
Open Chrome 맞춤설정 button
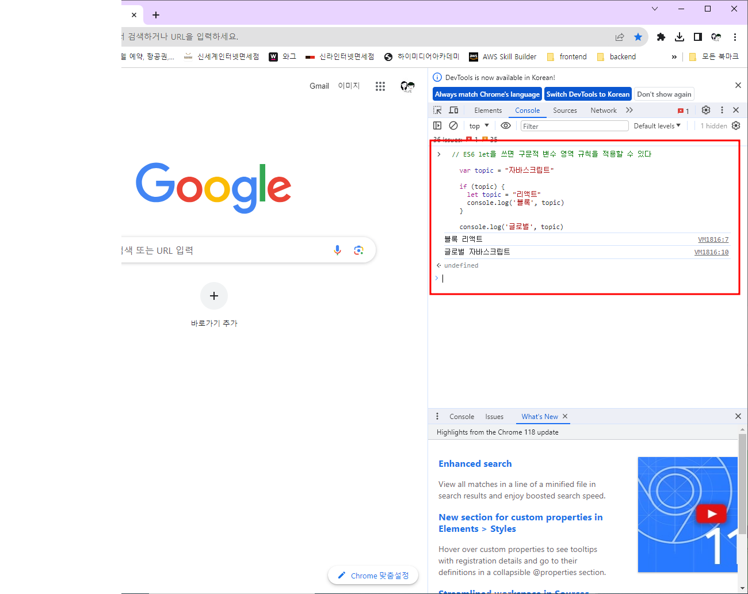click(373, 576)
